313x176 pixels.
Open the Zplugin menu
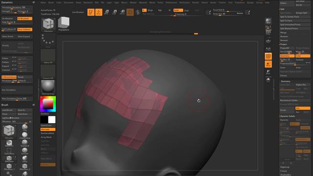point(250,2)
